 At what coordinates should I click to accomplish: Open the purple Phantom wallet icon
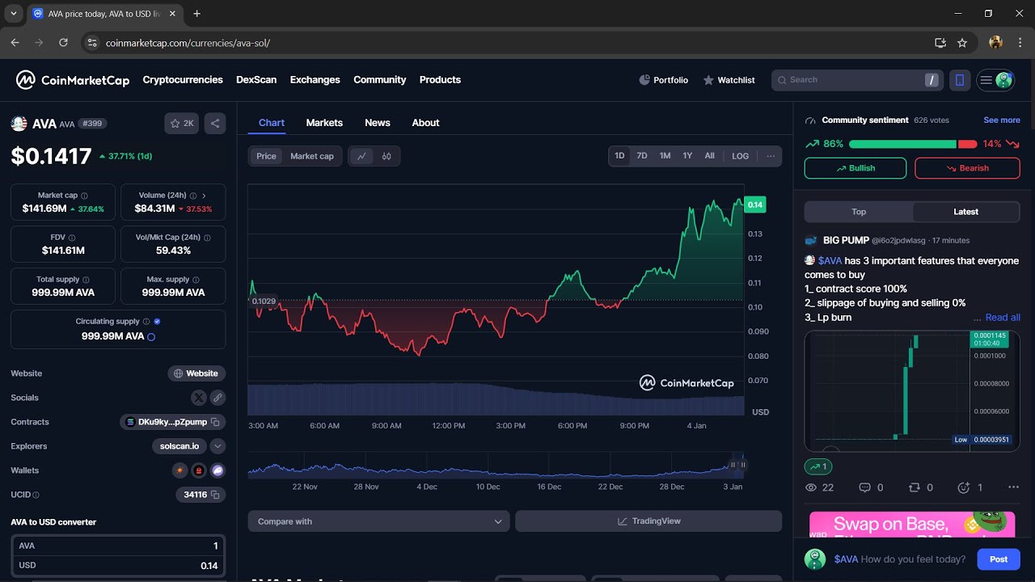(x=218, y=470)
